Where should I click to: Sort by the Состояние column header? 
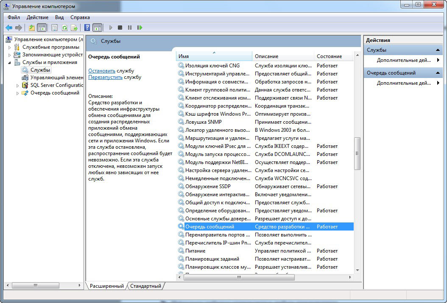click(x=333, y=56)
